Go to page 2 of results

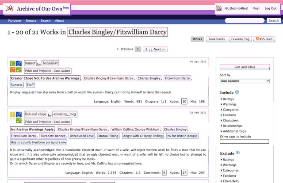tap(146, 49)
